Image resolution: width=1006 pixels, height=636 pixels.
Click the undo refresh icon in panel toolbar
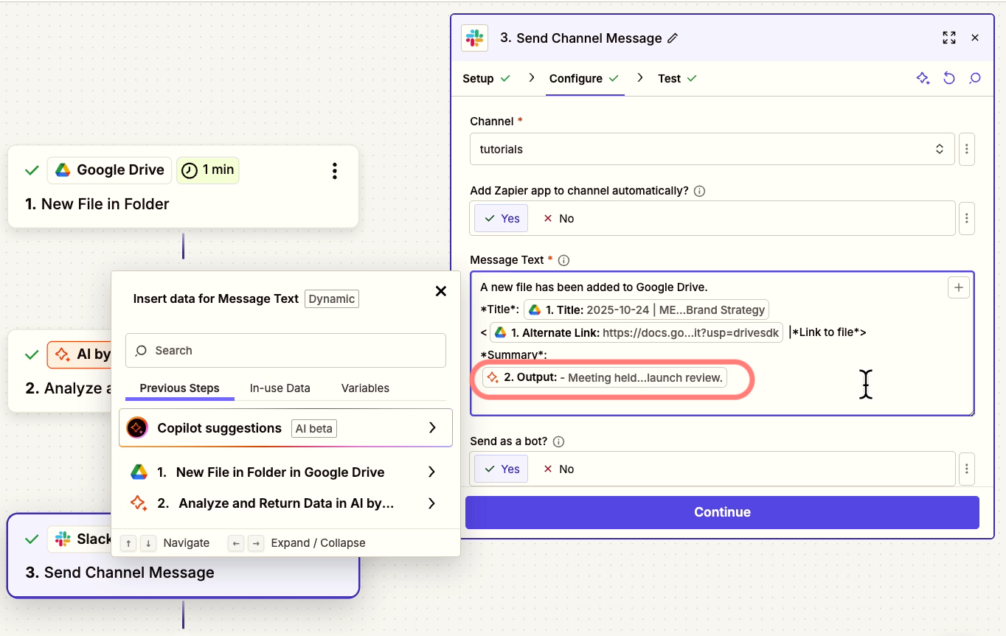click(949, 78)
